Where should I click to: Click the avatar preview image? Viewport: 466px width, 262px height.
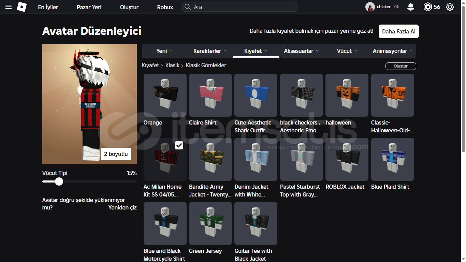pos(89,104)
